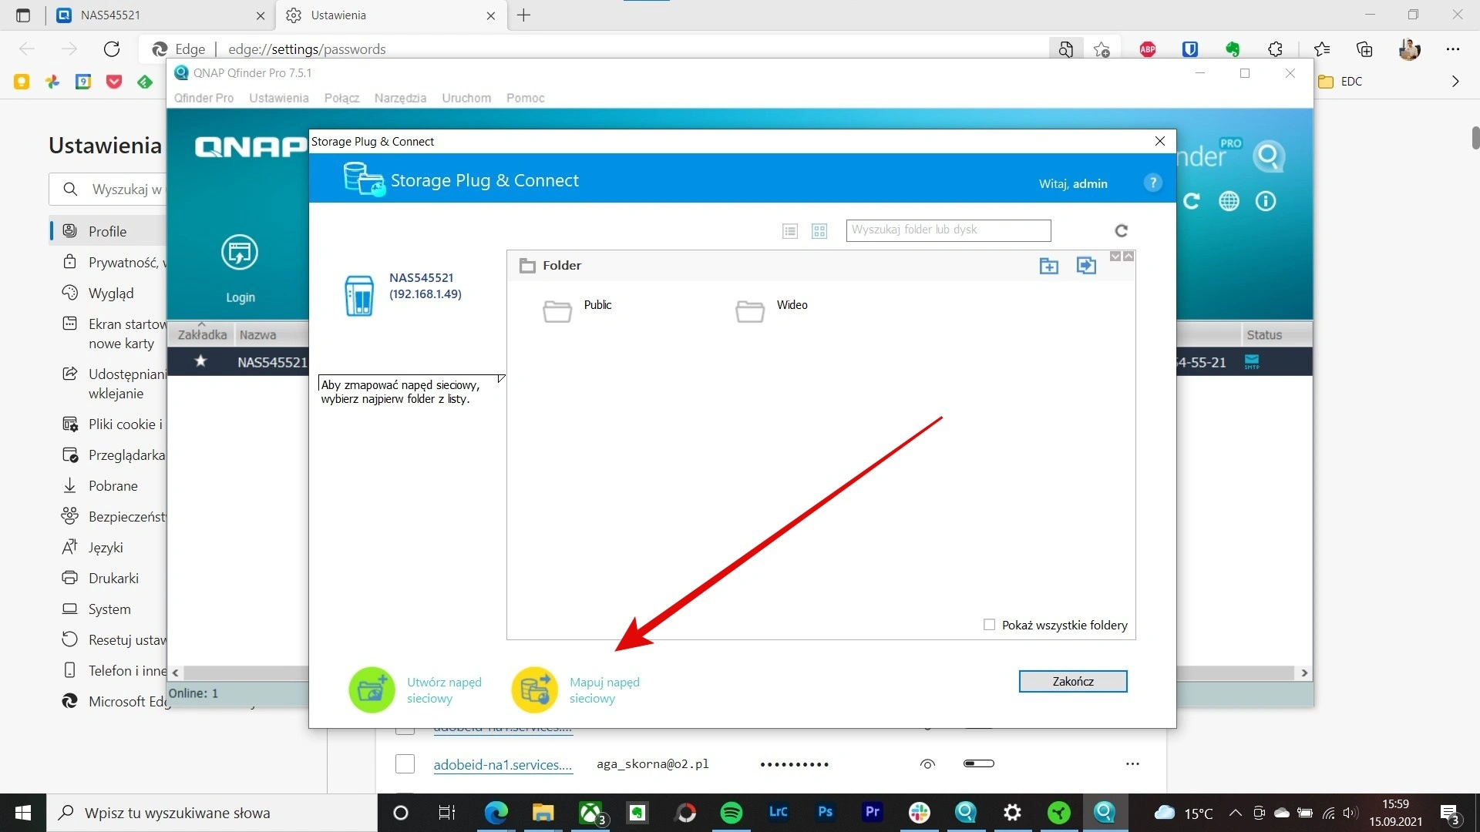Open the Ustawienia menu in Qfinder
The image size is (1480, 832).
279,98
